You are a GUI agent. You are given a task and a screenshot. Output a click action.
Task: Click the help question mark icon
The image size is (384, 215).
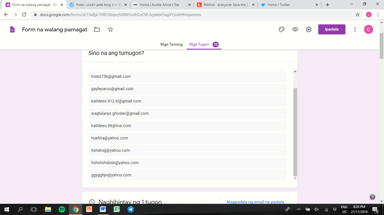(x=372, y=197)
